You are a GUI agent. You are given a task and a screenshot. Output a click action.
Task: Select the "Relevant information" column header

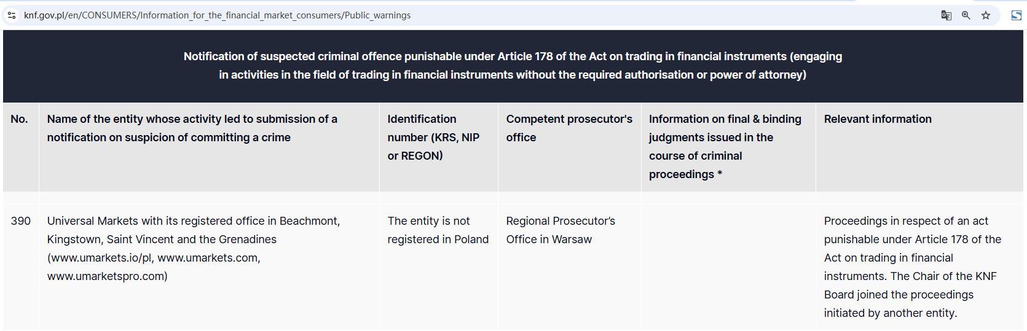pos(877,119)
